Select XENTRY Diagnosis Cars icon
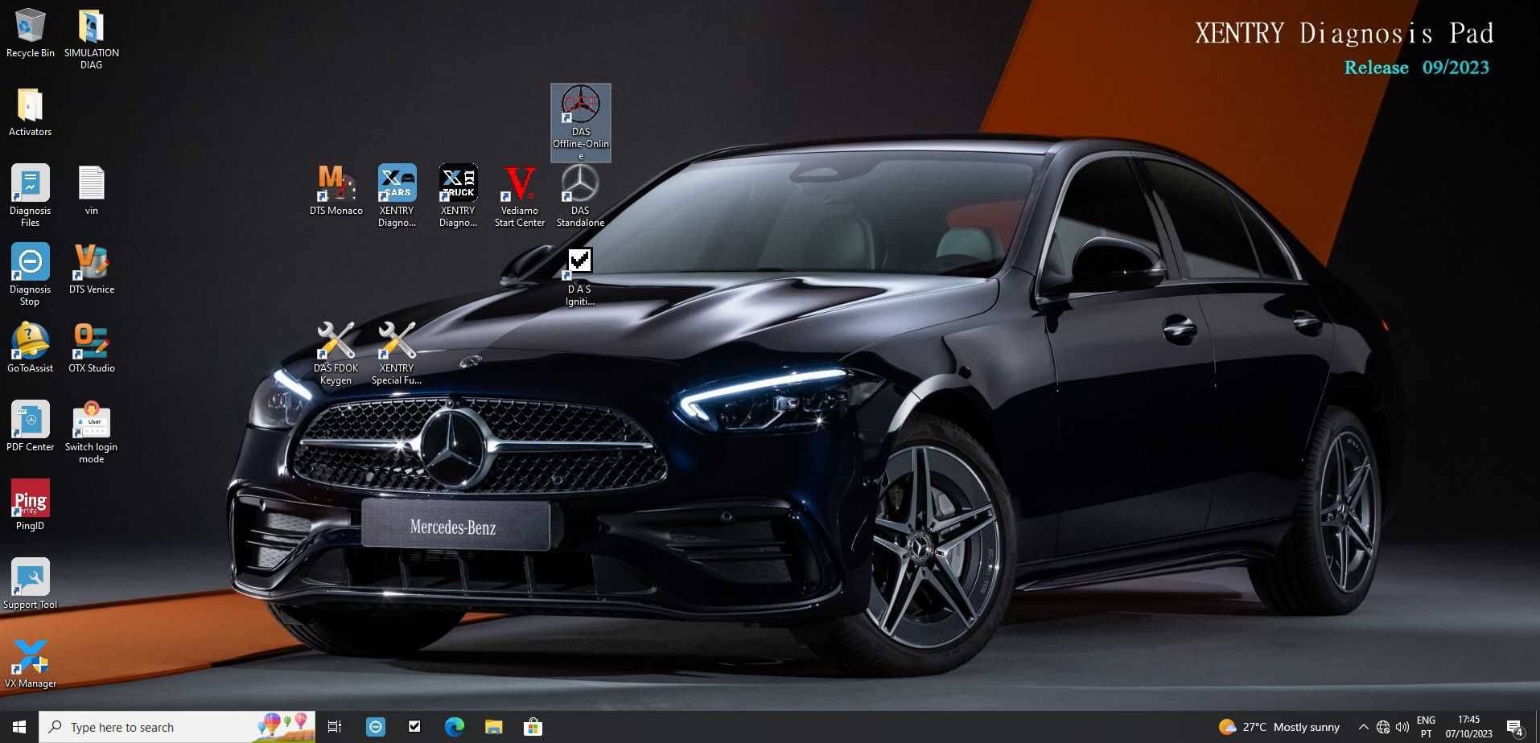This screenshot has height=743, width=1540. pos(397,195)
